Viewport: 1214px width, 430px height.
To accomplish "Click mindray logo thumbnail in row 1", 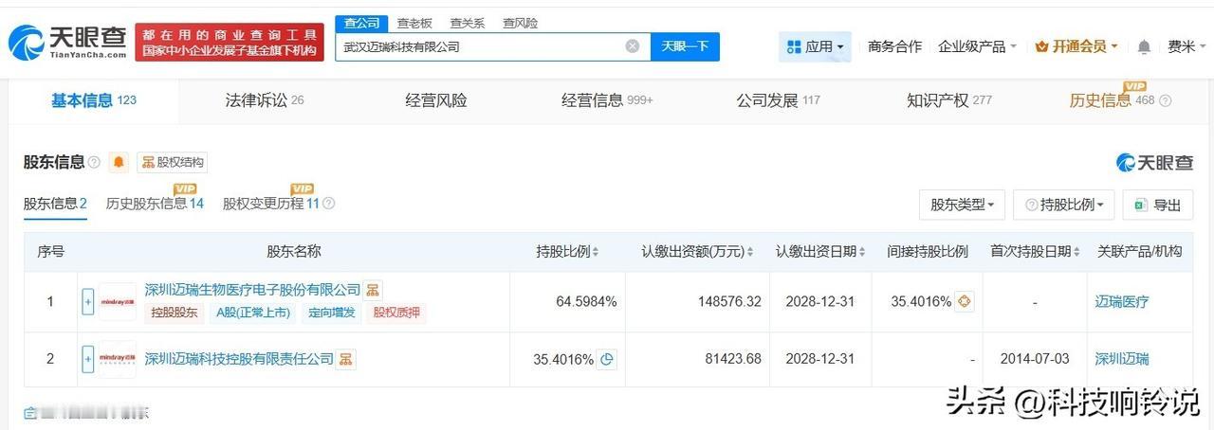I will 118,302.
